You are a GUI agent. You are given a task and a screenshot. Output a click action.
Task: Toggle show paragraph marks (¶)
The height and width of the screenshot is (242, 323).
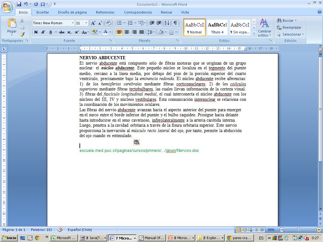[175, 23]
